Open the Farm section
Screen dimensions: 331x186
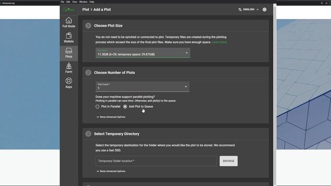[x=69, y=68]
